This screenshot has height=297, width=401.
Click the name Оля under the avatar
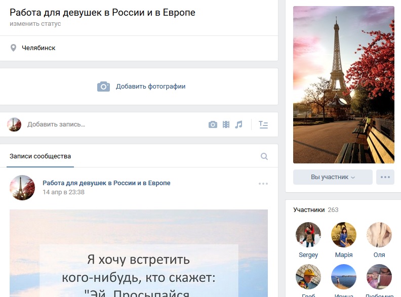pos(379,255)
